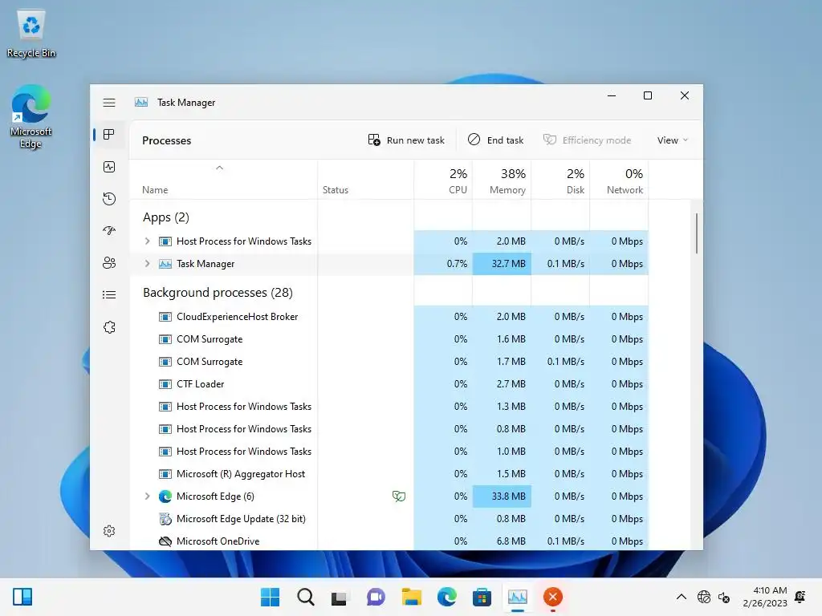
Task: Select the CloudExperienceHost Broker process
Action: click(x=389, y=316)
